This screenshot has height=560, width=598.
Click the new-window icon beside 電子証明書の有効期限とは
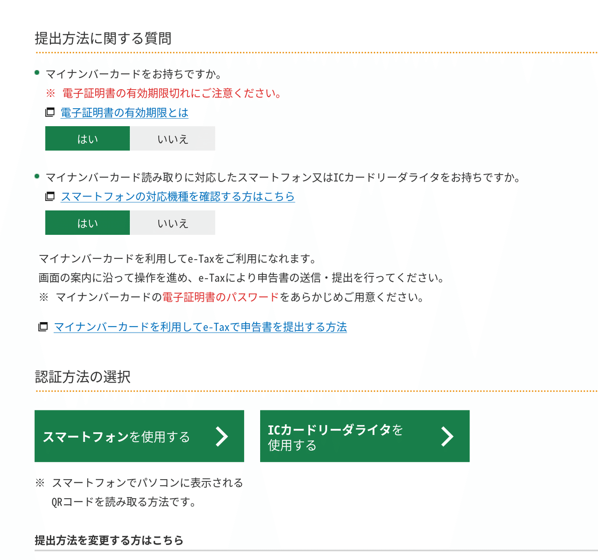pyautogui.click(x=50, y=112)
